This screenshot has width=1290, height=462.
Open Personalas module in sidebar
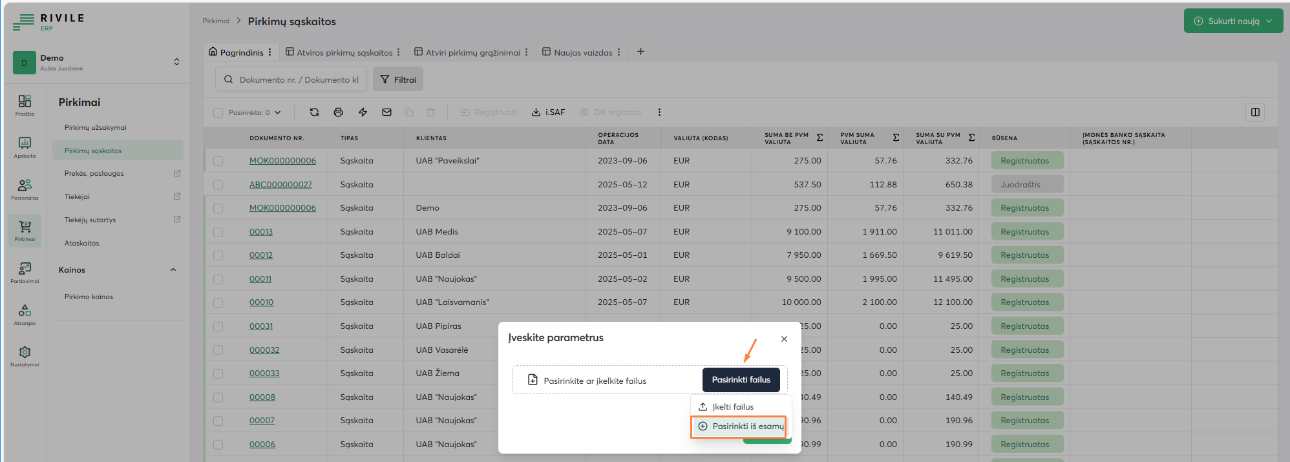[25, 189]
